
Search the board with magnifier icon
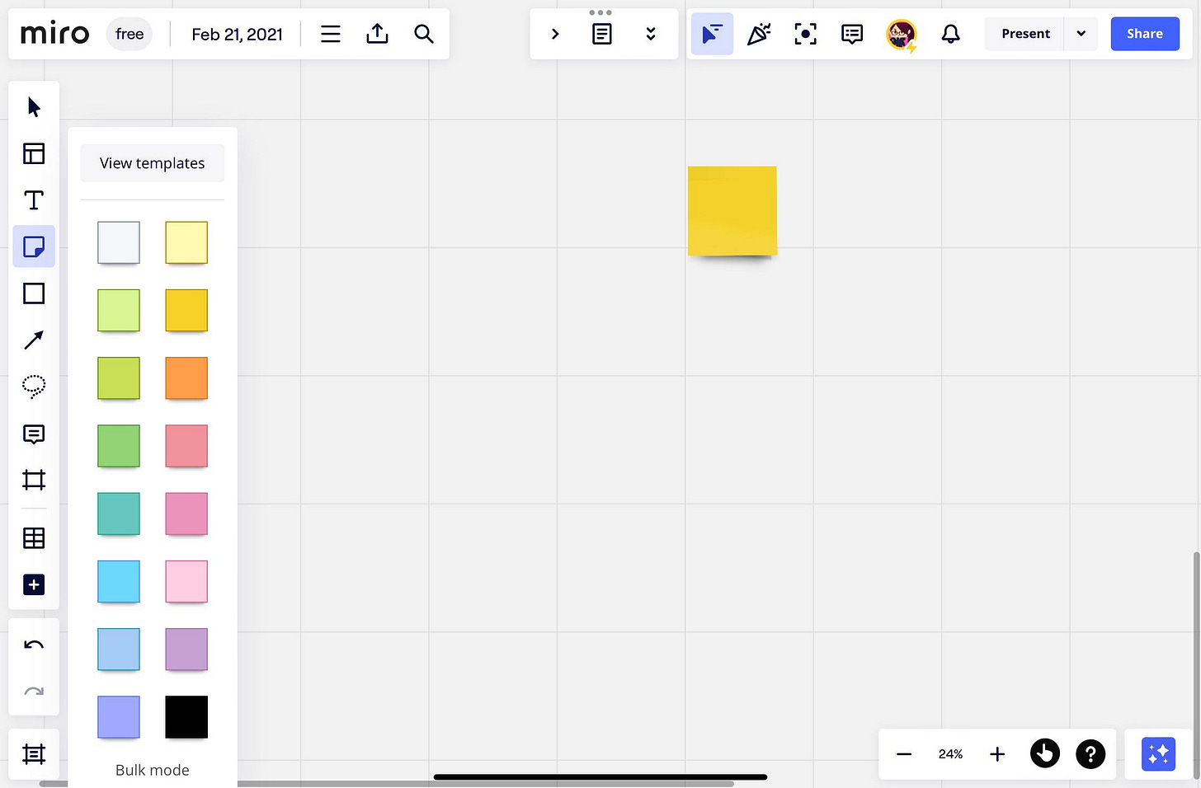(x=424, y=34)
